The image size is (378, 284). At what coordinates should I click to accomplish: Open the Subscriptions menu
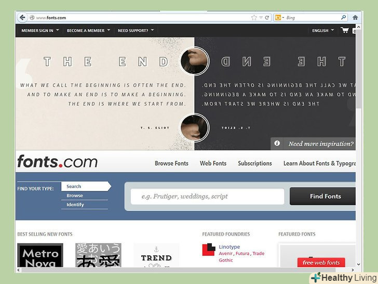tap(255, 163)
